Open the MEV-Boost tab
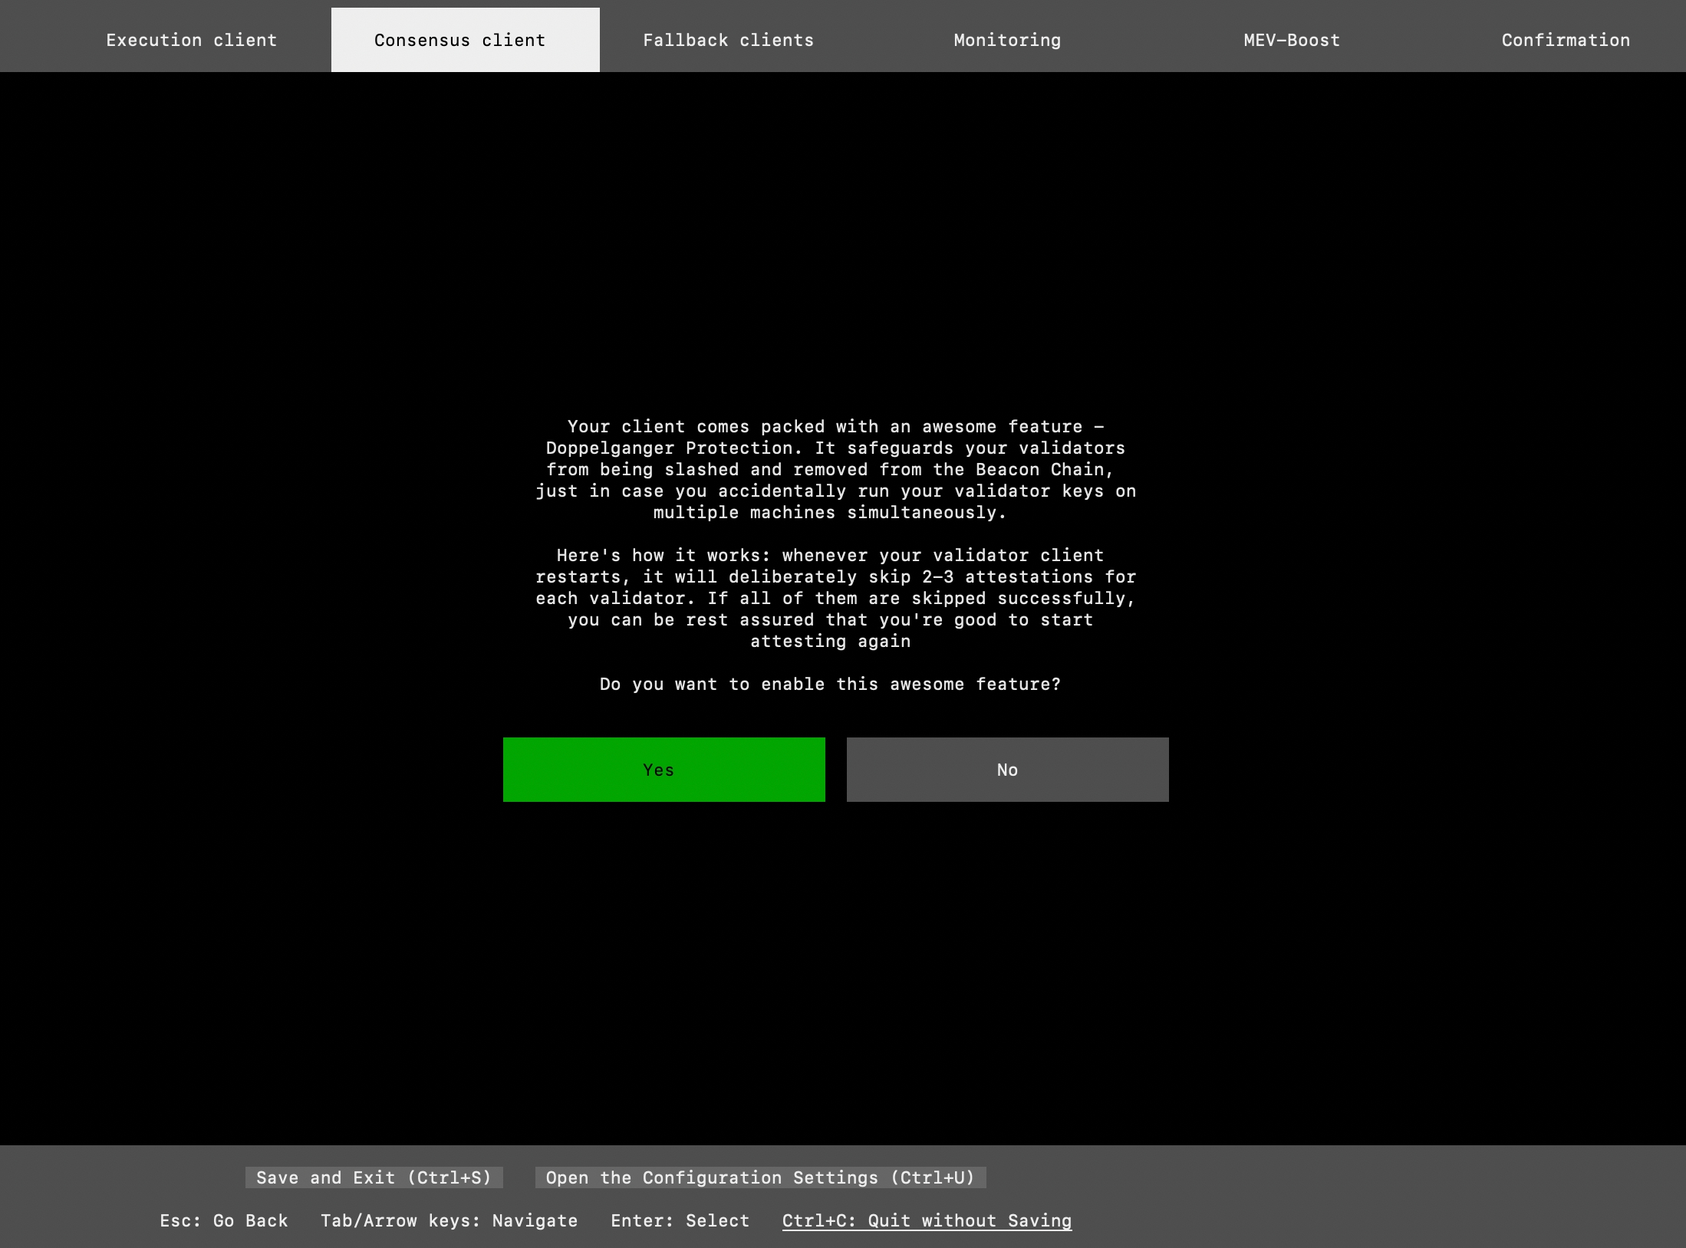 click(1292, 40)
